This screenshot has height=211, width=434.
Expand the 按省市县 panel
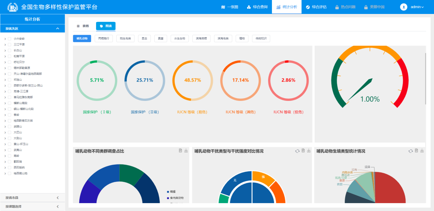pyautogui.click(x=32, y=198)
